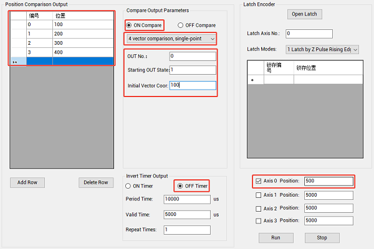374x249 pixels.
Task: Click the OUT No. input field
Action: coord(192,57)
